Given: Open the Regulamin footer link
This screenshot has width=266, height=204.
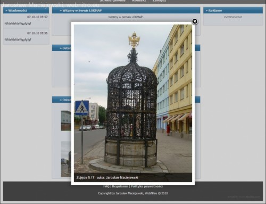Looking at the screenshot, I should coord(120,186).
